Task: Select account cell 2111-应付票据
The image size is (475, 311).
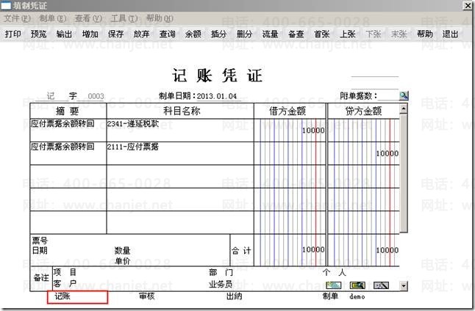Action: [132, 147]
